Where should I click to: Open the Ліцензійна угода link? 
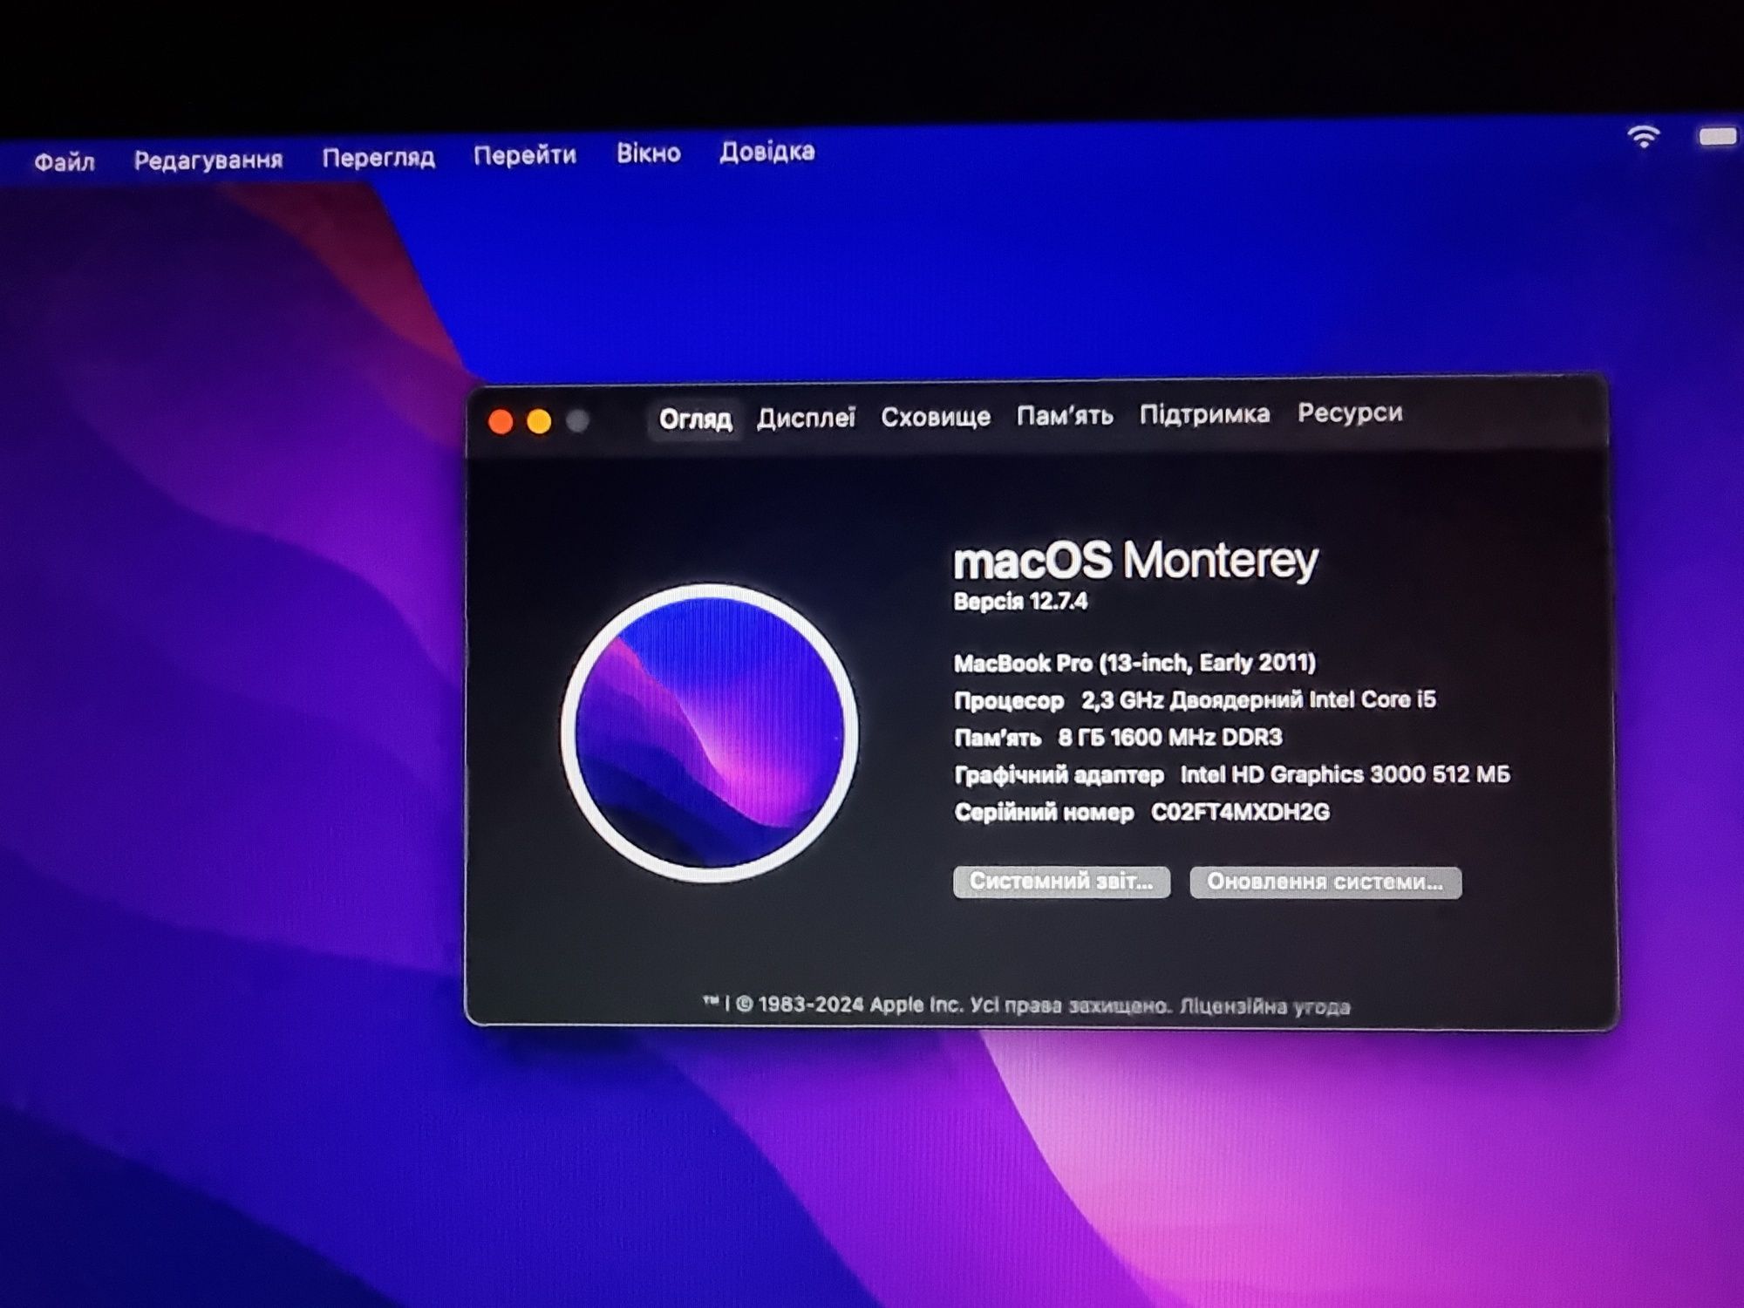[1264, 1006]
